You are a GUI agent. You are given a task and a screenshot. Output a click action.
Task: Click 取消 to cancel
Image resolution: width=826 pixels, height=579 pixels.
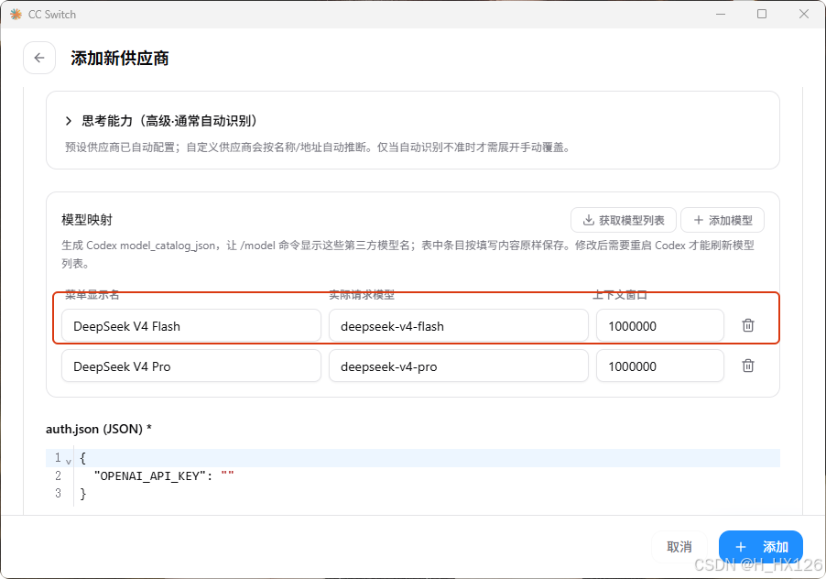click(x=679, y=547)
